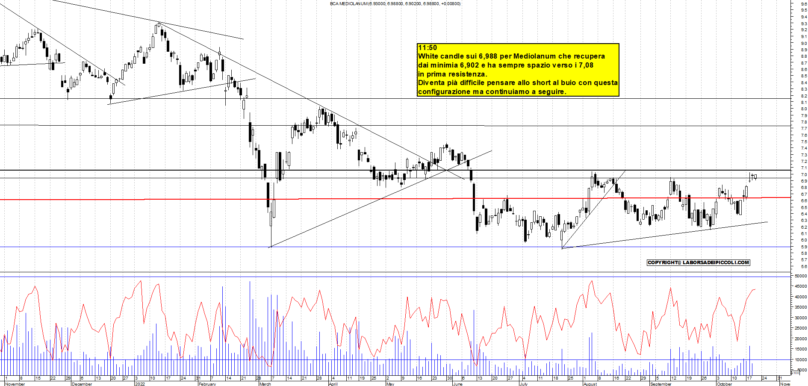808x386 pixels.
Task: Click the text 'in prima resistenza.'
Action: point(453,74)
